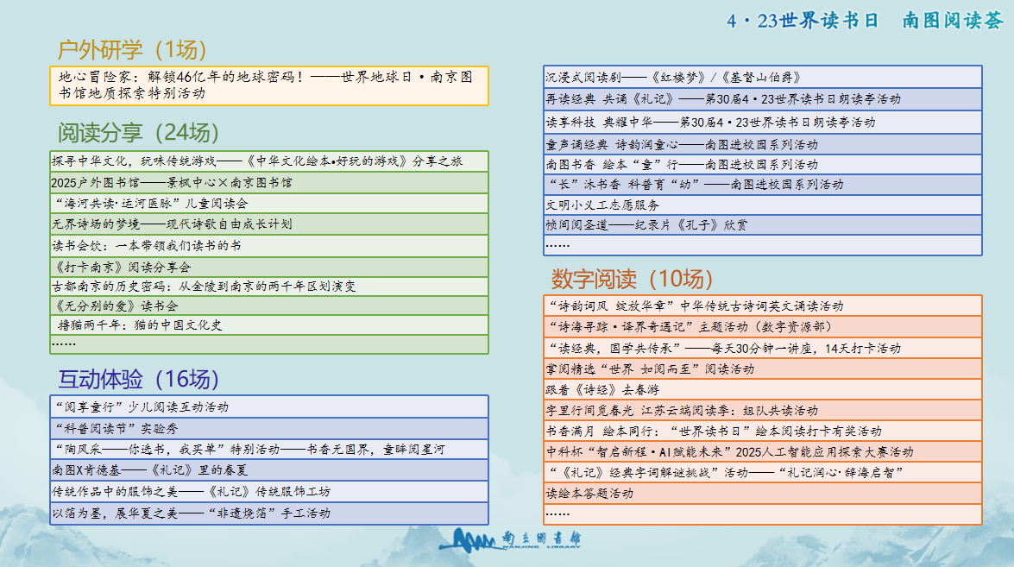Click '无界诗场的梦境——现代诗歌自由成长计划'
The image size is (1014, 567).
click(269, 224)
